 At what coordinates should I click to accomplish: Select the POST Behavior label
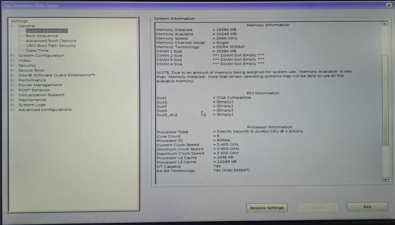[34, 90]
